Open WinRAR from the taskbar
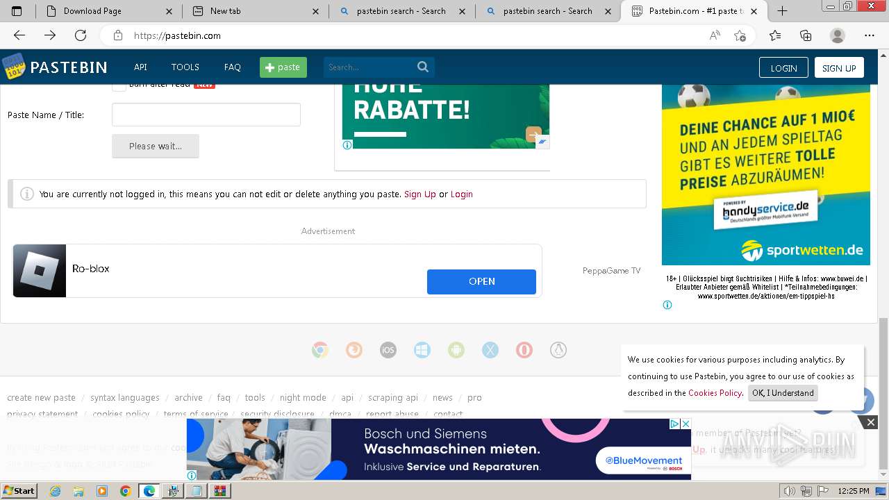 [220, 491]
